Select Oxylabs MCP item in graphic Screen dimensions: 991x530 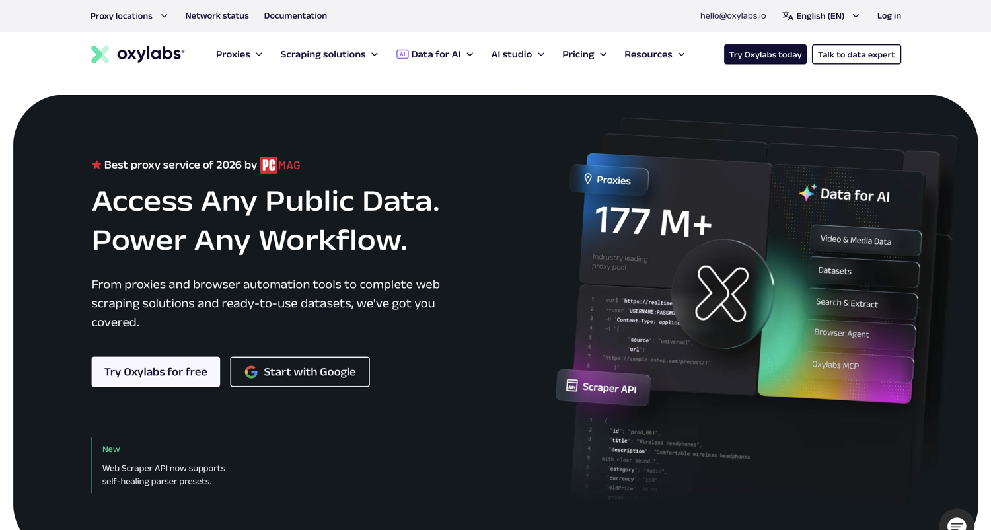[x=859, y=365]
